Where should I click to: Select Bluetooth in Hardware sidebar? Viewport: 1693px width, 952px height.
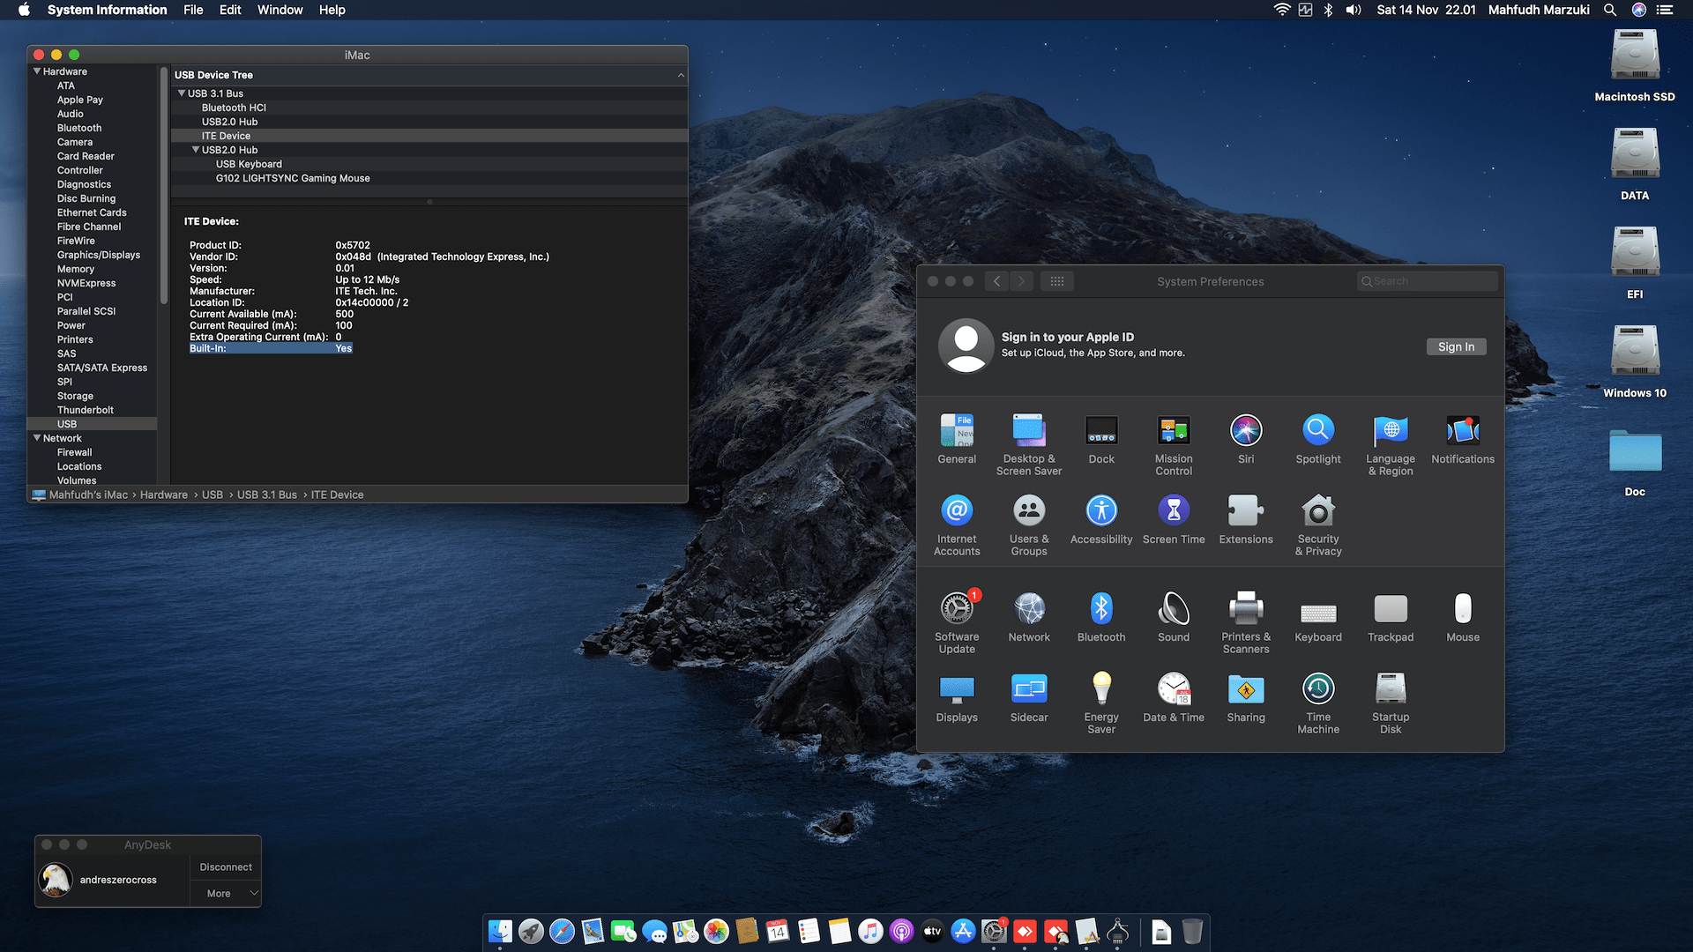coord(79,128)
